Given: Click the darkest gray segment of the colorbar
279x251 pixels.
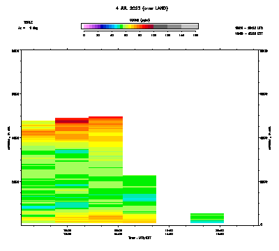Looking at the screenshot, I should pos(160,26).
